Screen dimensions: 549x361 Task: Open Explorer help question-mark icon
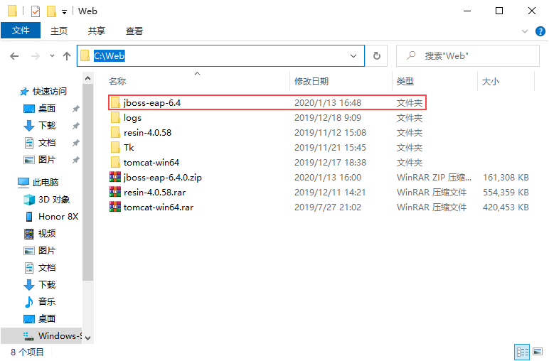point(540,31)
